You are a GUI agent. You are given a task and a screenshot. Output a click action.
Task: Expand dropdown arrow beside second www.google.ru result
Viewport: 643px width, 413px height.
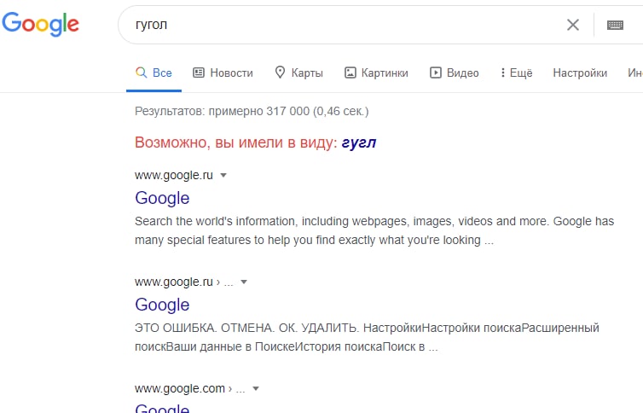click(244, 282)
